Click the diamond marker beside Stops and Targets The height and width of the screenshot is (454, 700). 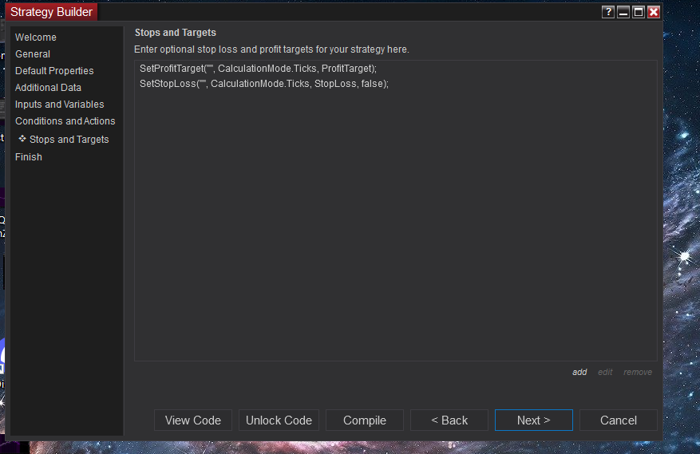click(x=22, y=139)
